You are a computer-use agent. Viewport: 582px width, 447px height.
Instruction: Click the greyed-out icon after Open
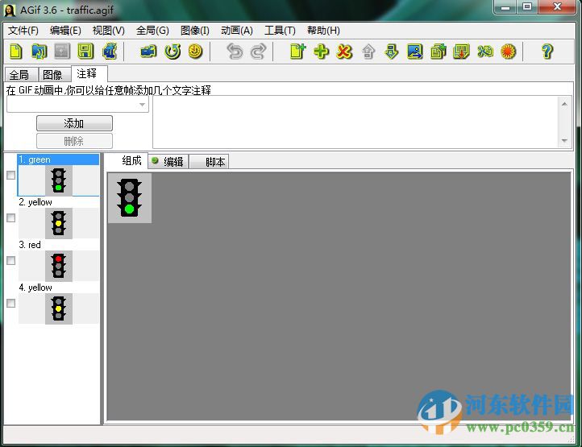pos(62,52)
